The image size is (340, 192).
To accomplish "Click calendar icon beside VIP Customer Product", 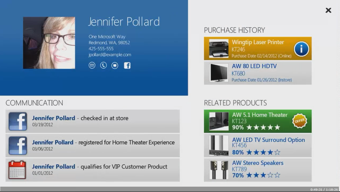I will point(17,170).
